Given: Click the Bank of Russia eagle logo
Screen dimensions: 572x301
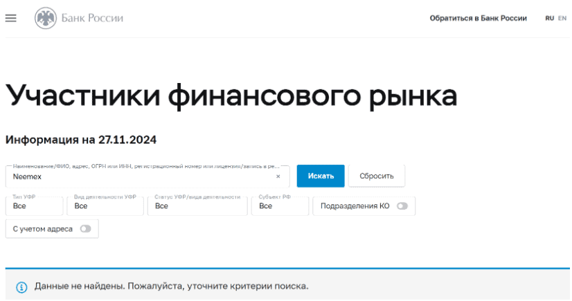Looking at the screenshot, I should pos(46,18).
